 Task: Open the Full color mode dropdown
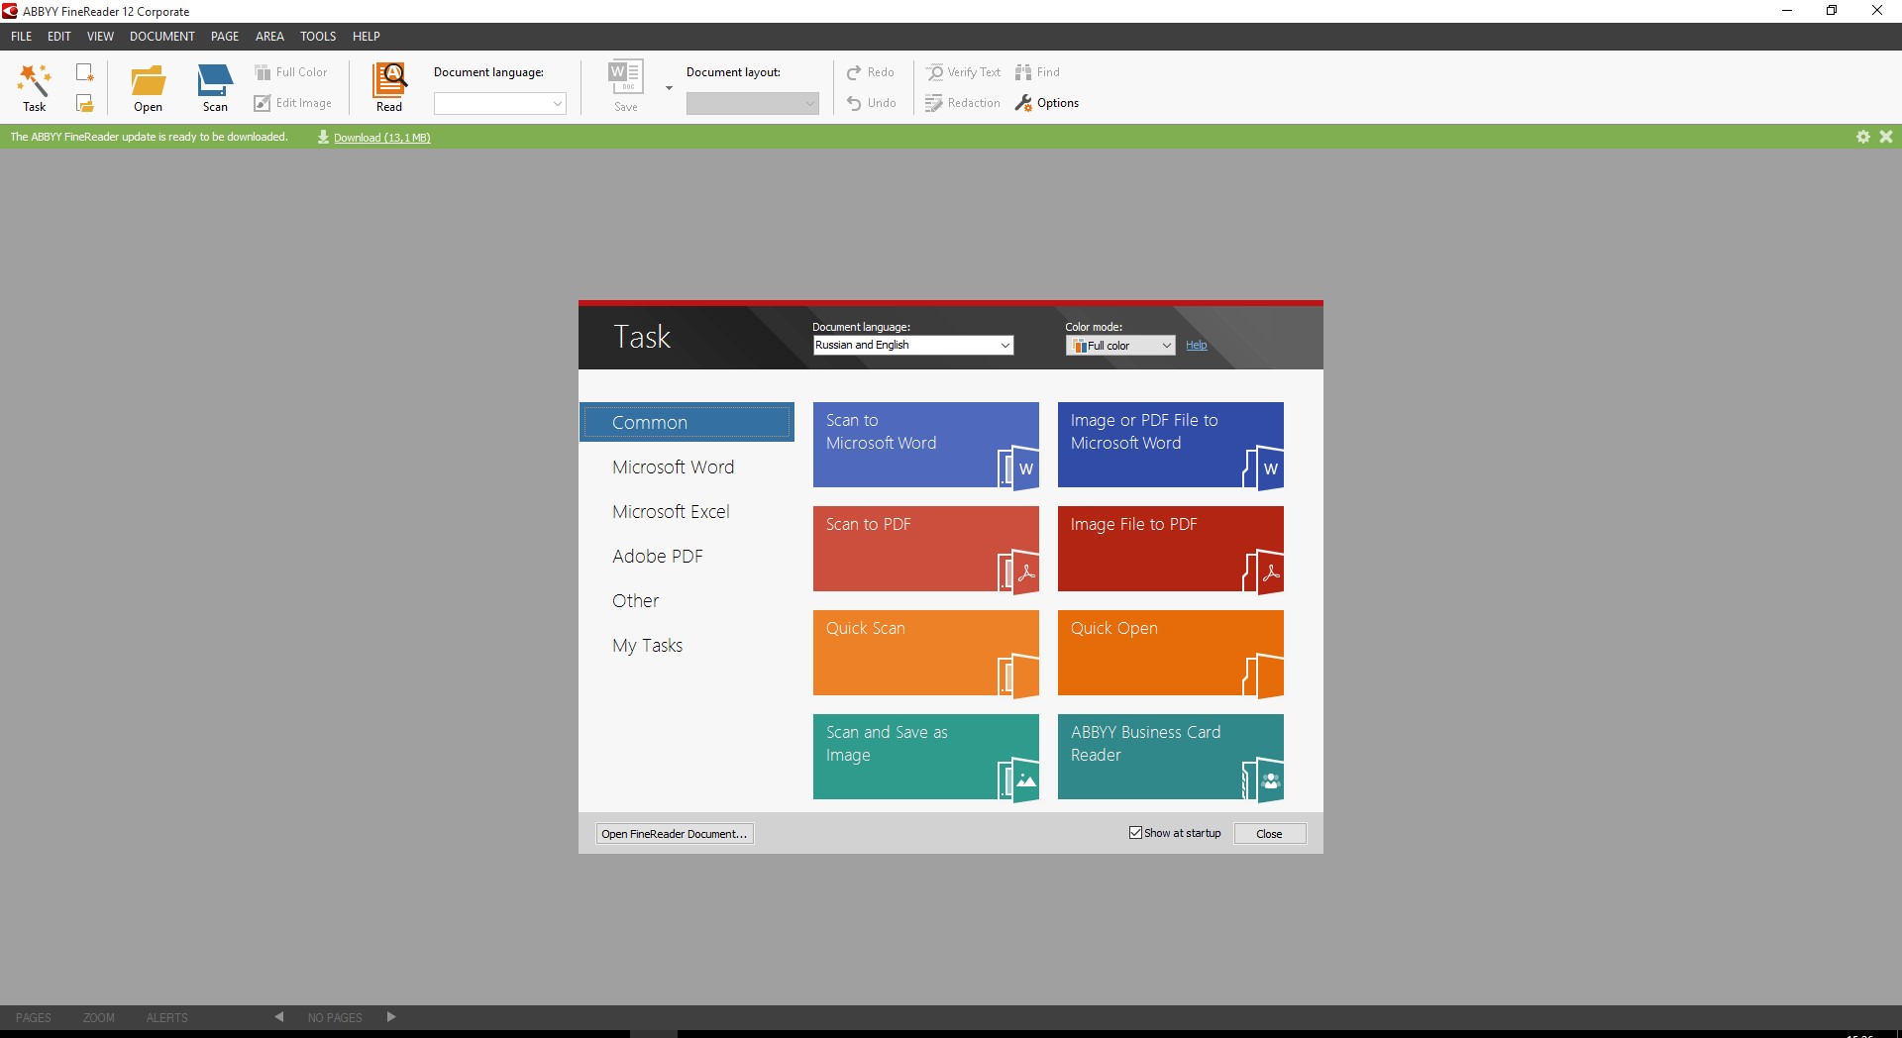point(1166,346)
